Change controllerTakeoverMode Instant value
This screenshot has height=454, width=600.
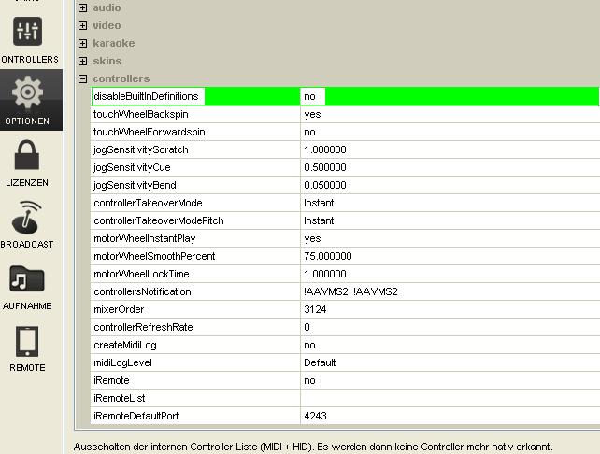pyautogui.click(x=319, y=203)
